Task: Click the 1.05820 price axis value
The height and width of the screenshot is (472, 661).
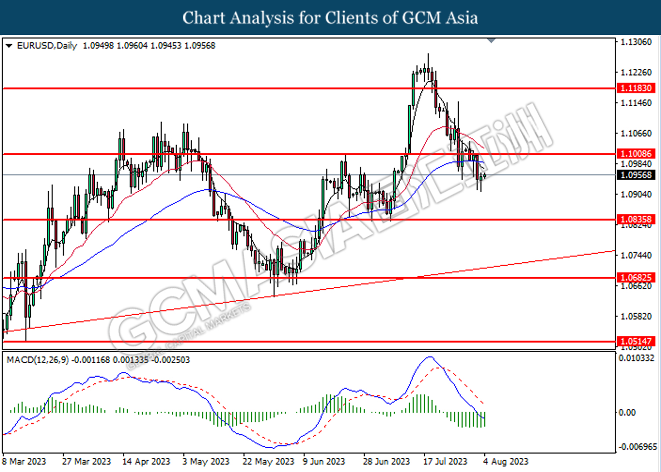Action: [x=636, y=316]
